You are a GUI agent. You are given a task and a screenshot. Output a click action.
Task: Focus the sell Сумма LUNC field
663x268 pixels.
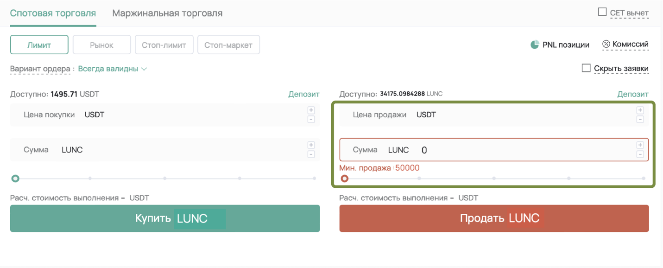(494, 150)
